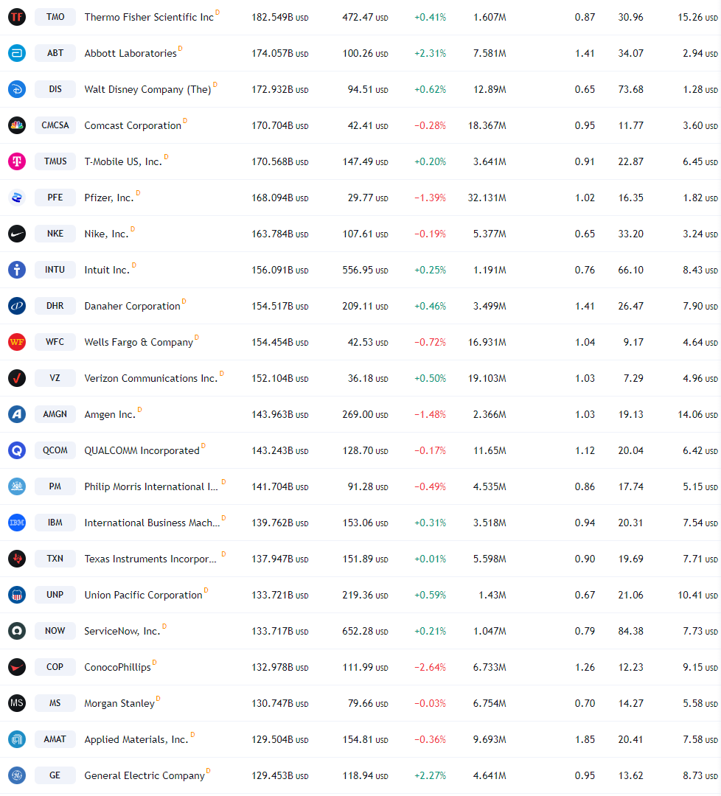Open the TMO ticker badge
The image size is (721, 796).
click(x=55, y=17)
